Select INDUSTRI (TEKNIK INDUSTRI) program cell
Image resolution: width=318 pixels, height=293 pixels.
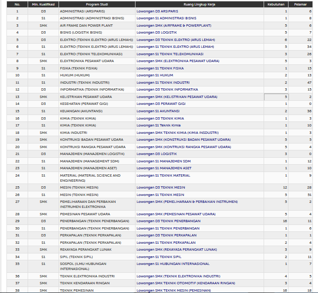pos(97,82)
